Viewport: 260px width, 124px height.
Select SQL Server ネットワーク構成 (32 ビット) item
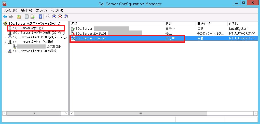[39, 33]
